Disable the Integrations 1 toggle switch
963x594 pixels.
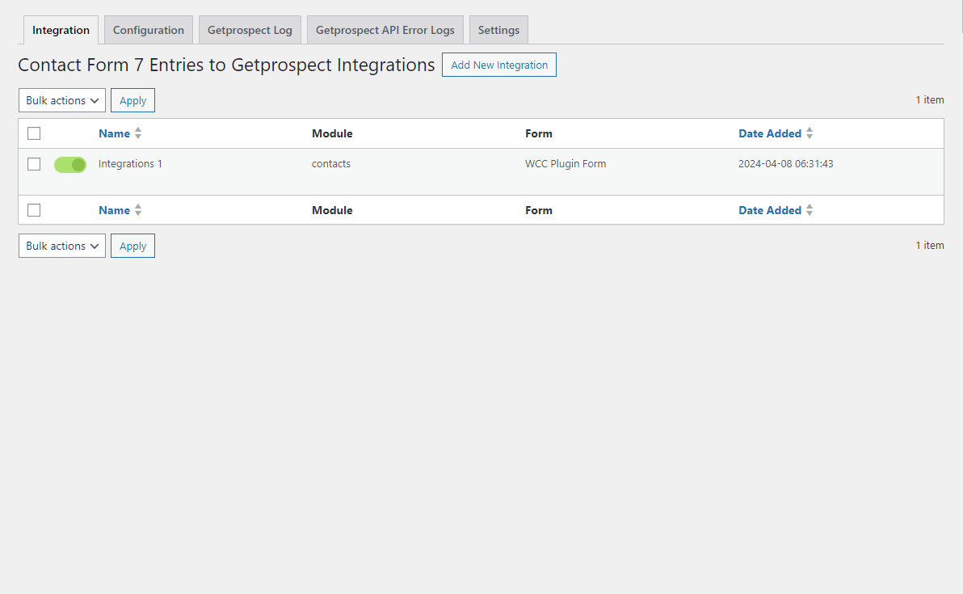70,165
